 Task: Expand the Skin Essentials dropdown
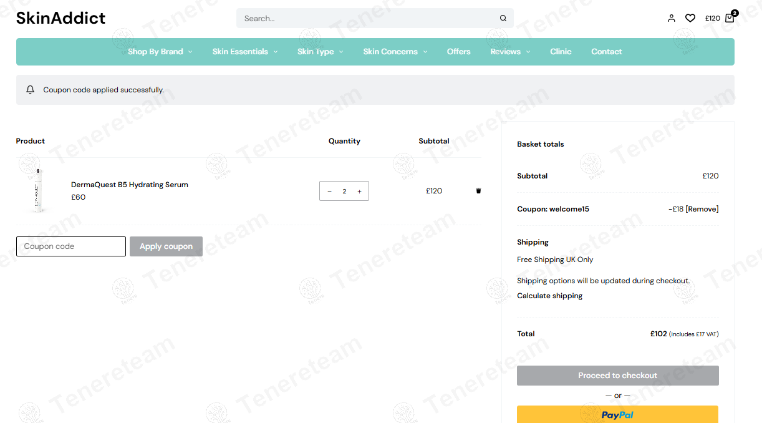(244, 52)
